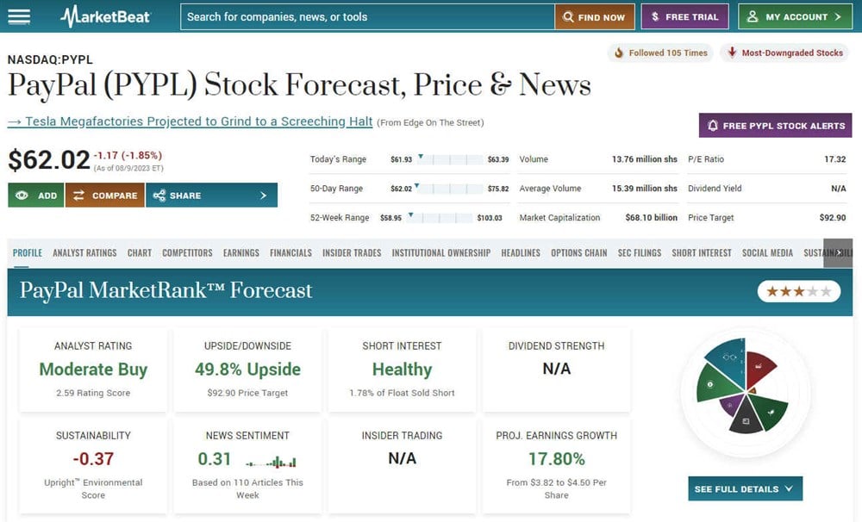
Task: Go to the Headlines tab
Action: [x=521, y=252]
